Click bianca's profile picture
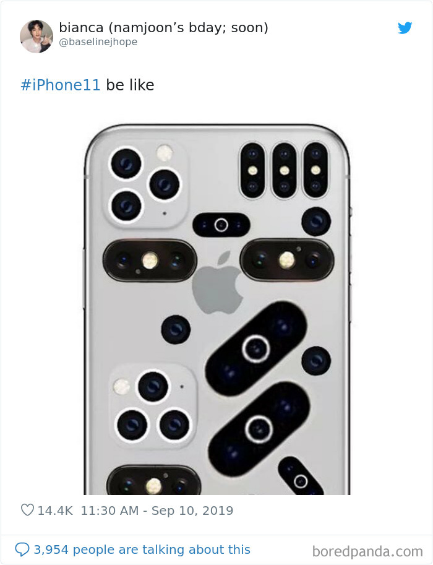 tap(36, 37)
